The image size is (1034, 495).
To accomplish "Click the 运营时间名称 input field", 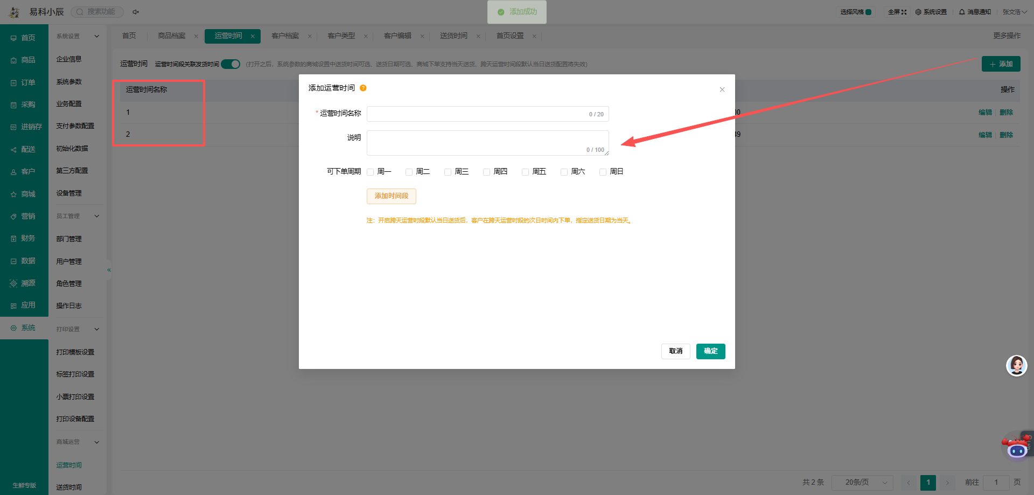I will click(x=488, y=114).
